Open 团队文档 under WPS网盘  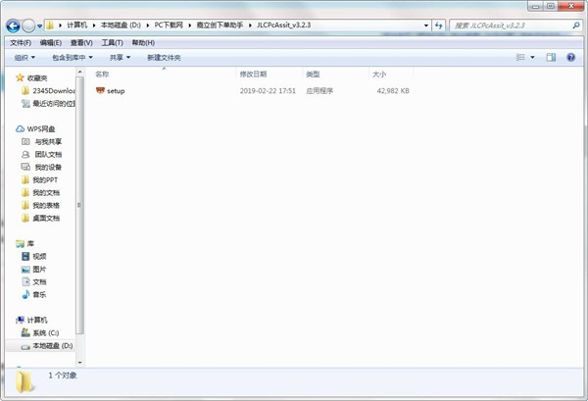point(42,155)
